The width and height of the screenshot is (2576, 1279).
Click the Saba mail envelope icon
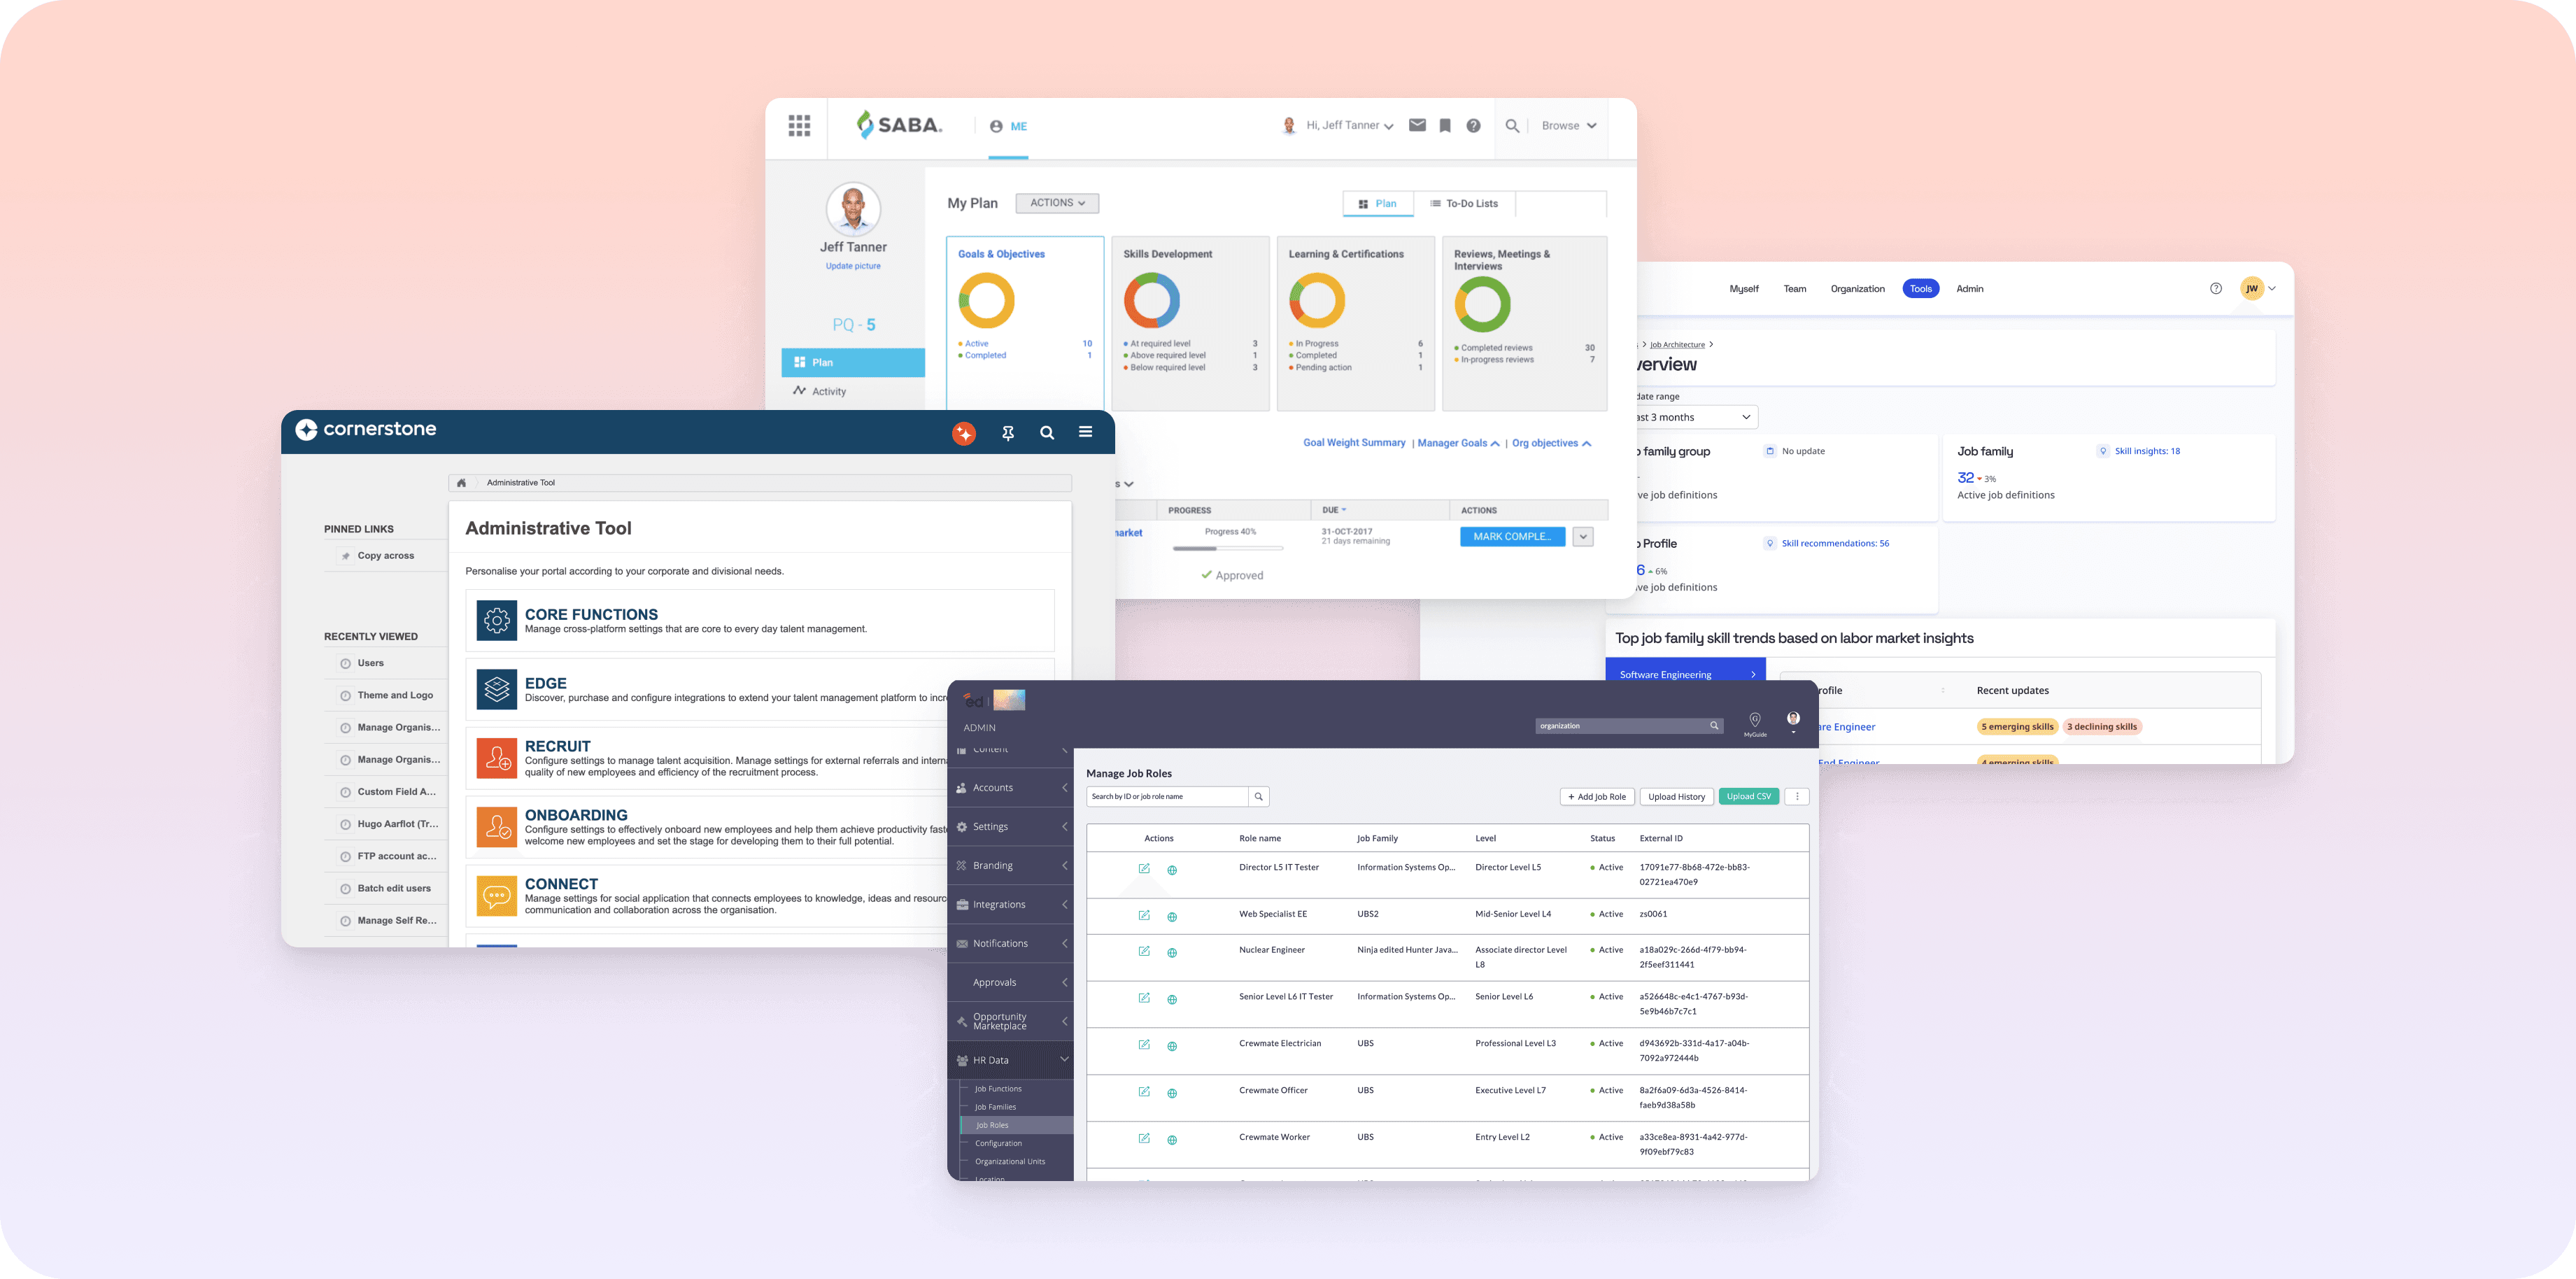pos(1417,125)
